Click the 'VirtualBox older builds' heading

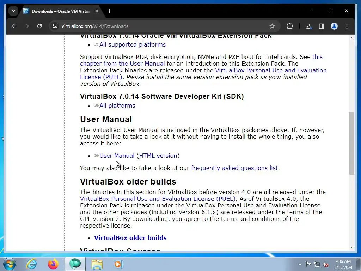(128, 182)
